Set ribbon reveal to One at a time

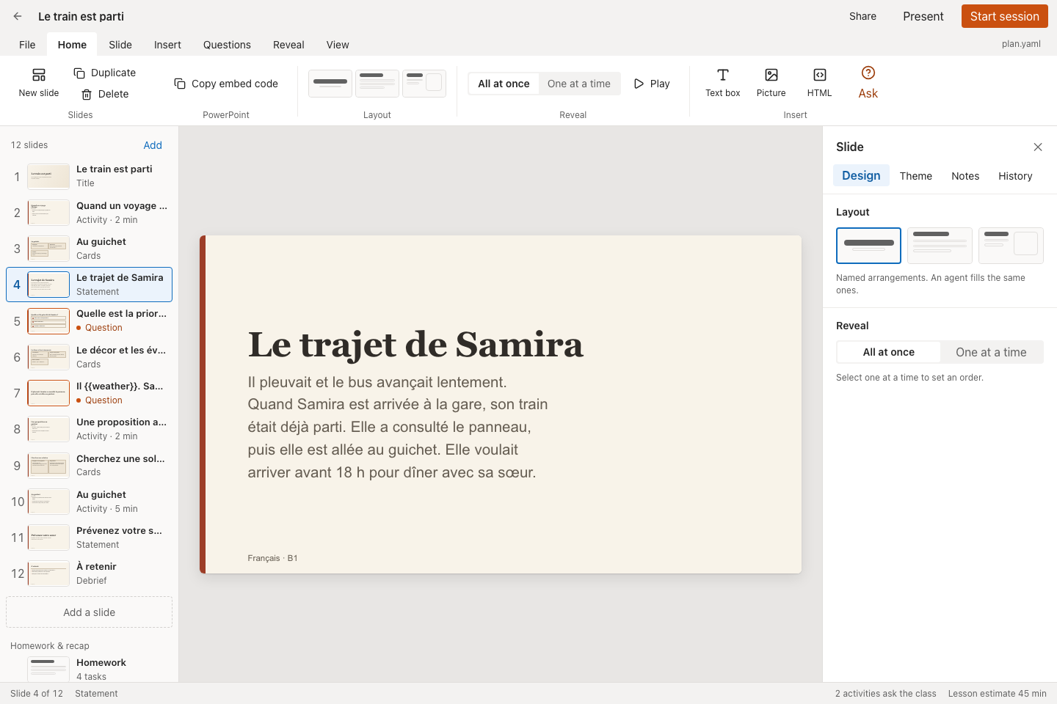click(579, 84)
